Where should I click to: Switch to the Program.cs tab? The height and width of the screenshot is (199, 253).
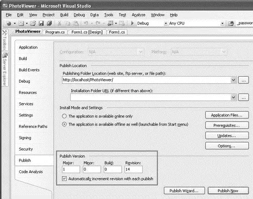pos(55,32)
